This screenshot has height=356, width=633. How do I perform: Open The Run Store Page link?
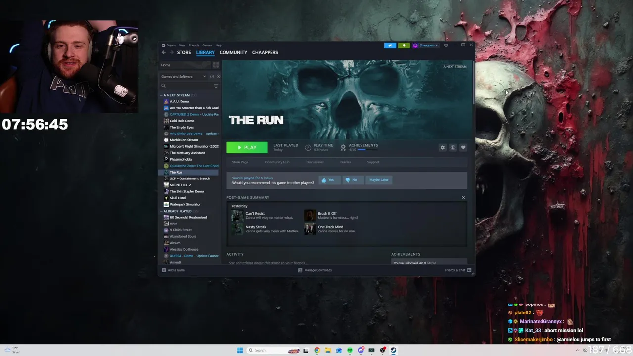(240, 162)
